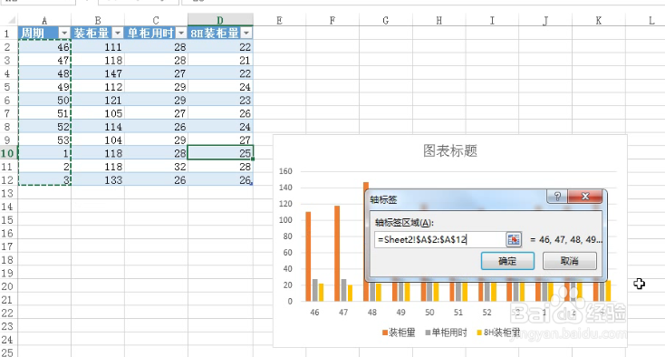Click the 单柜用时 legend entry
Image resolution: width=665 pixels, height=357 pixels.
[446, 333]
